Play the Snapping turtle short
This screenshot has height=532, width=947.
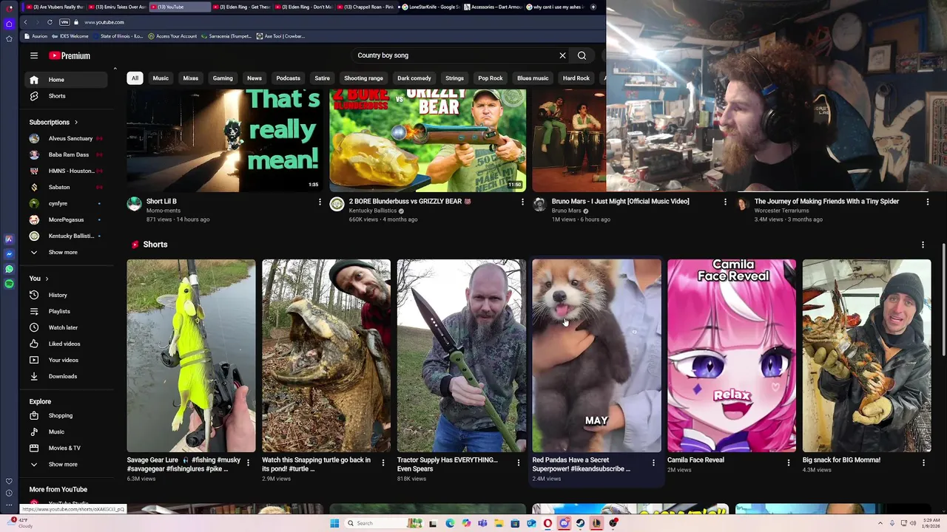[326, 355]
